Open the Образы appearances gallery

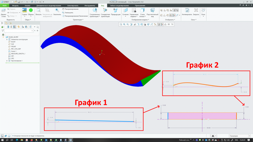(x=31, y=12)
